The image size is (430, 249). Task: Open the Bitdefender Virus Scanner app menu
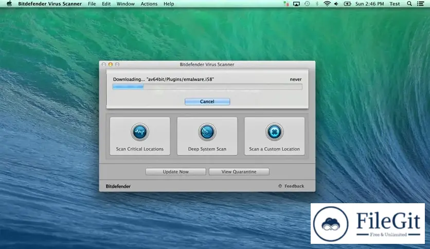(x=50, y=4)
